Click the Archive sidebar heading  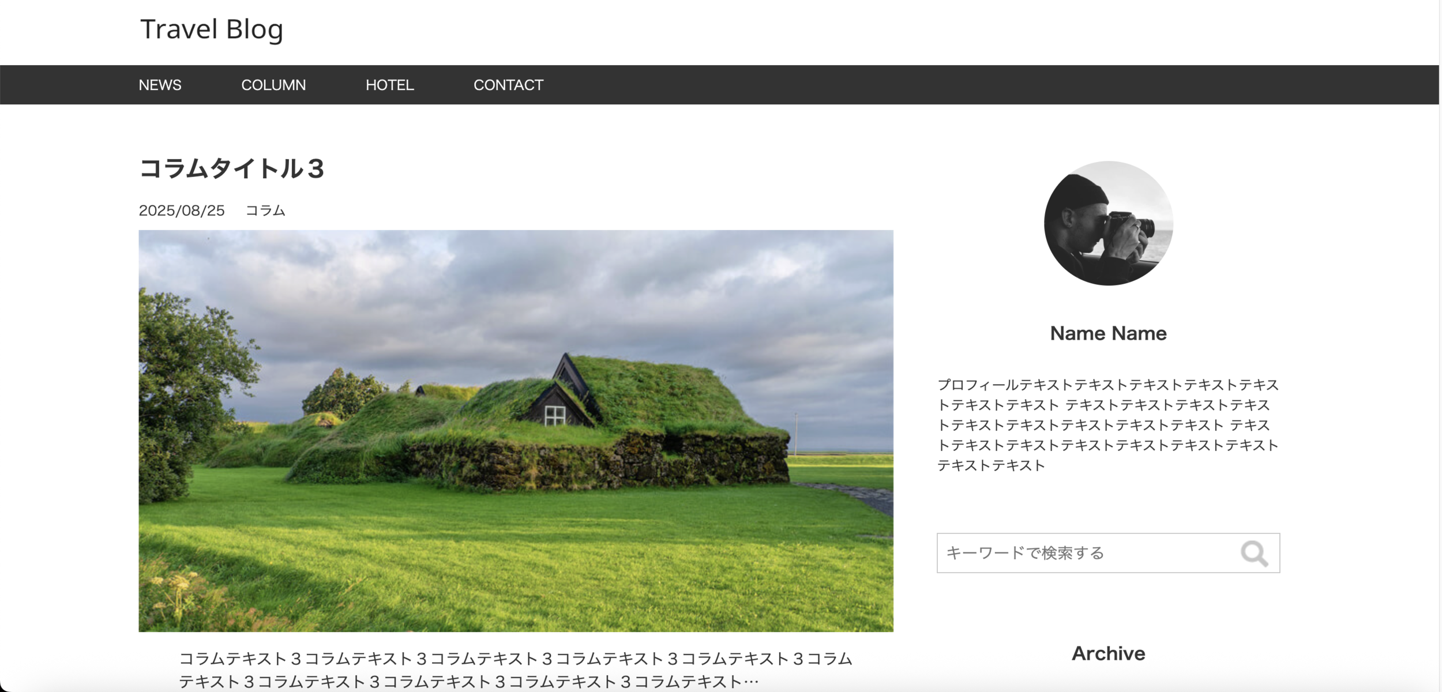[1108, 653]
